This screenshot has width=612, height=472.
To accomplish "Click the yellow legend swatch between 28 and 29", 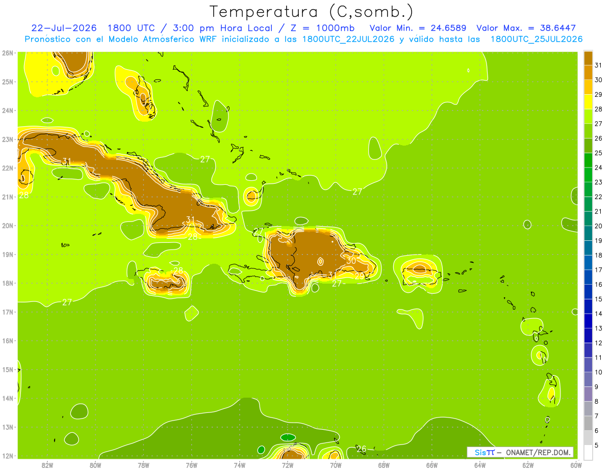I will pos(588,102).
